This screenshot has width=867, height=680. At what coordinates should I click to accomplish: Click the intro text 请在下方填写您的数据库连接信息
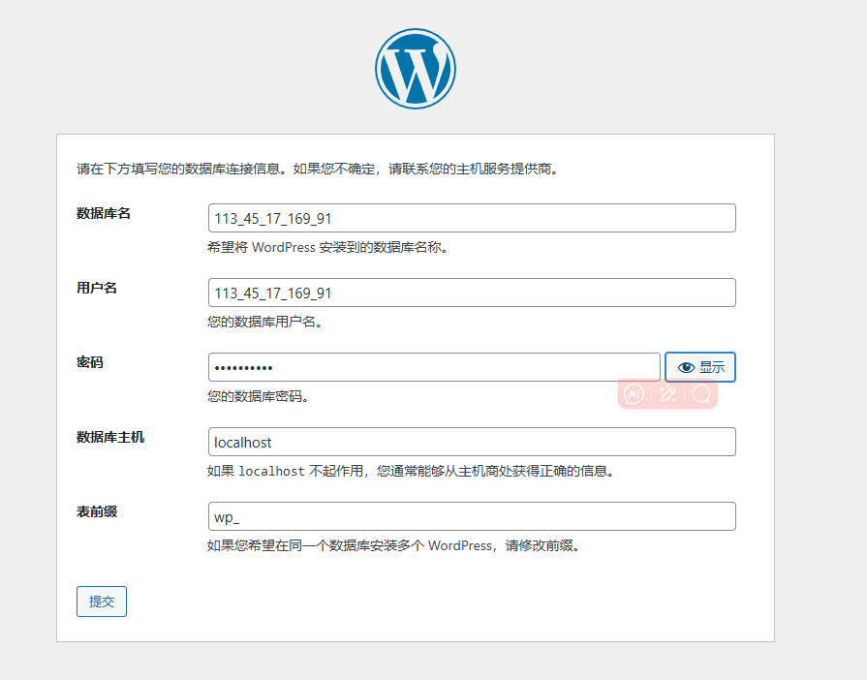(182, 169)
